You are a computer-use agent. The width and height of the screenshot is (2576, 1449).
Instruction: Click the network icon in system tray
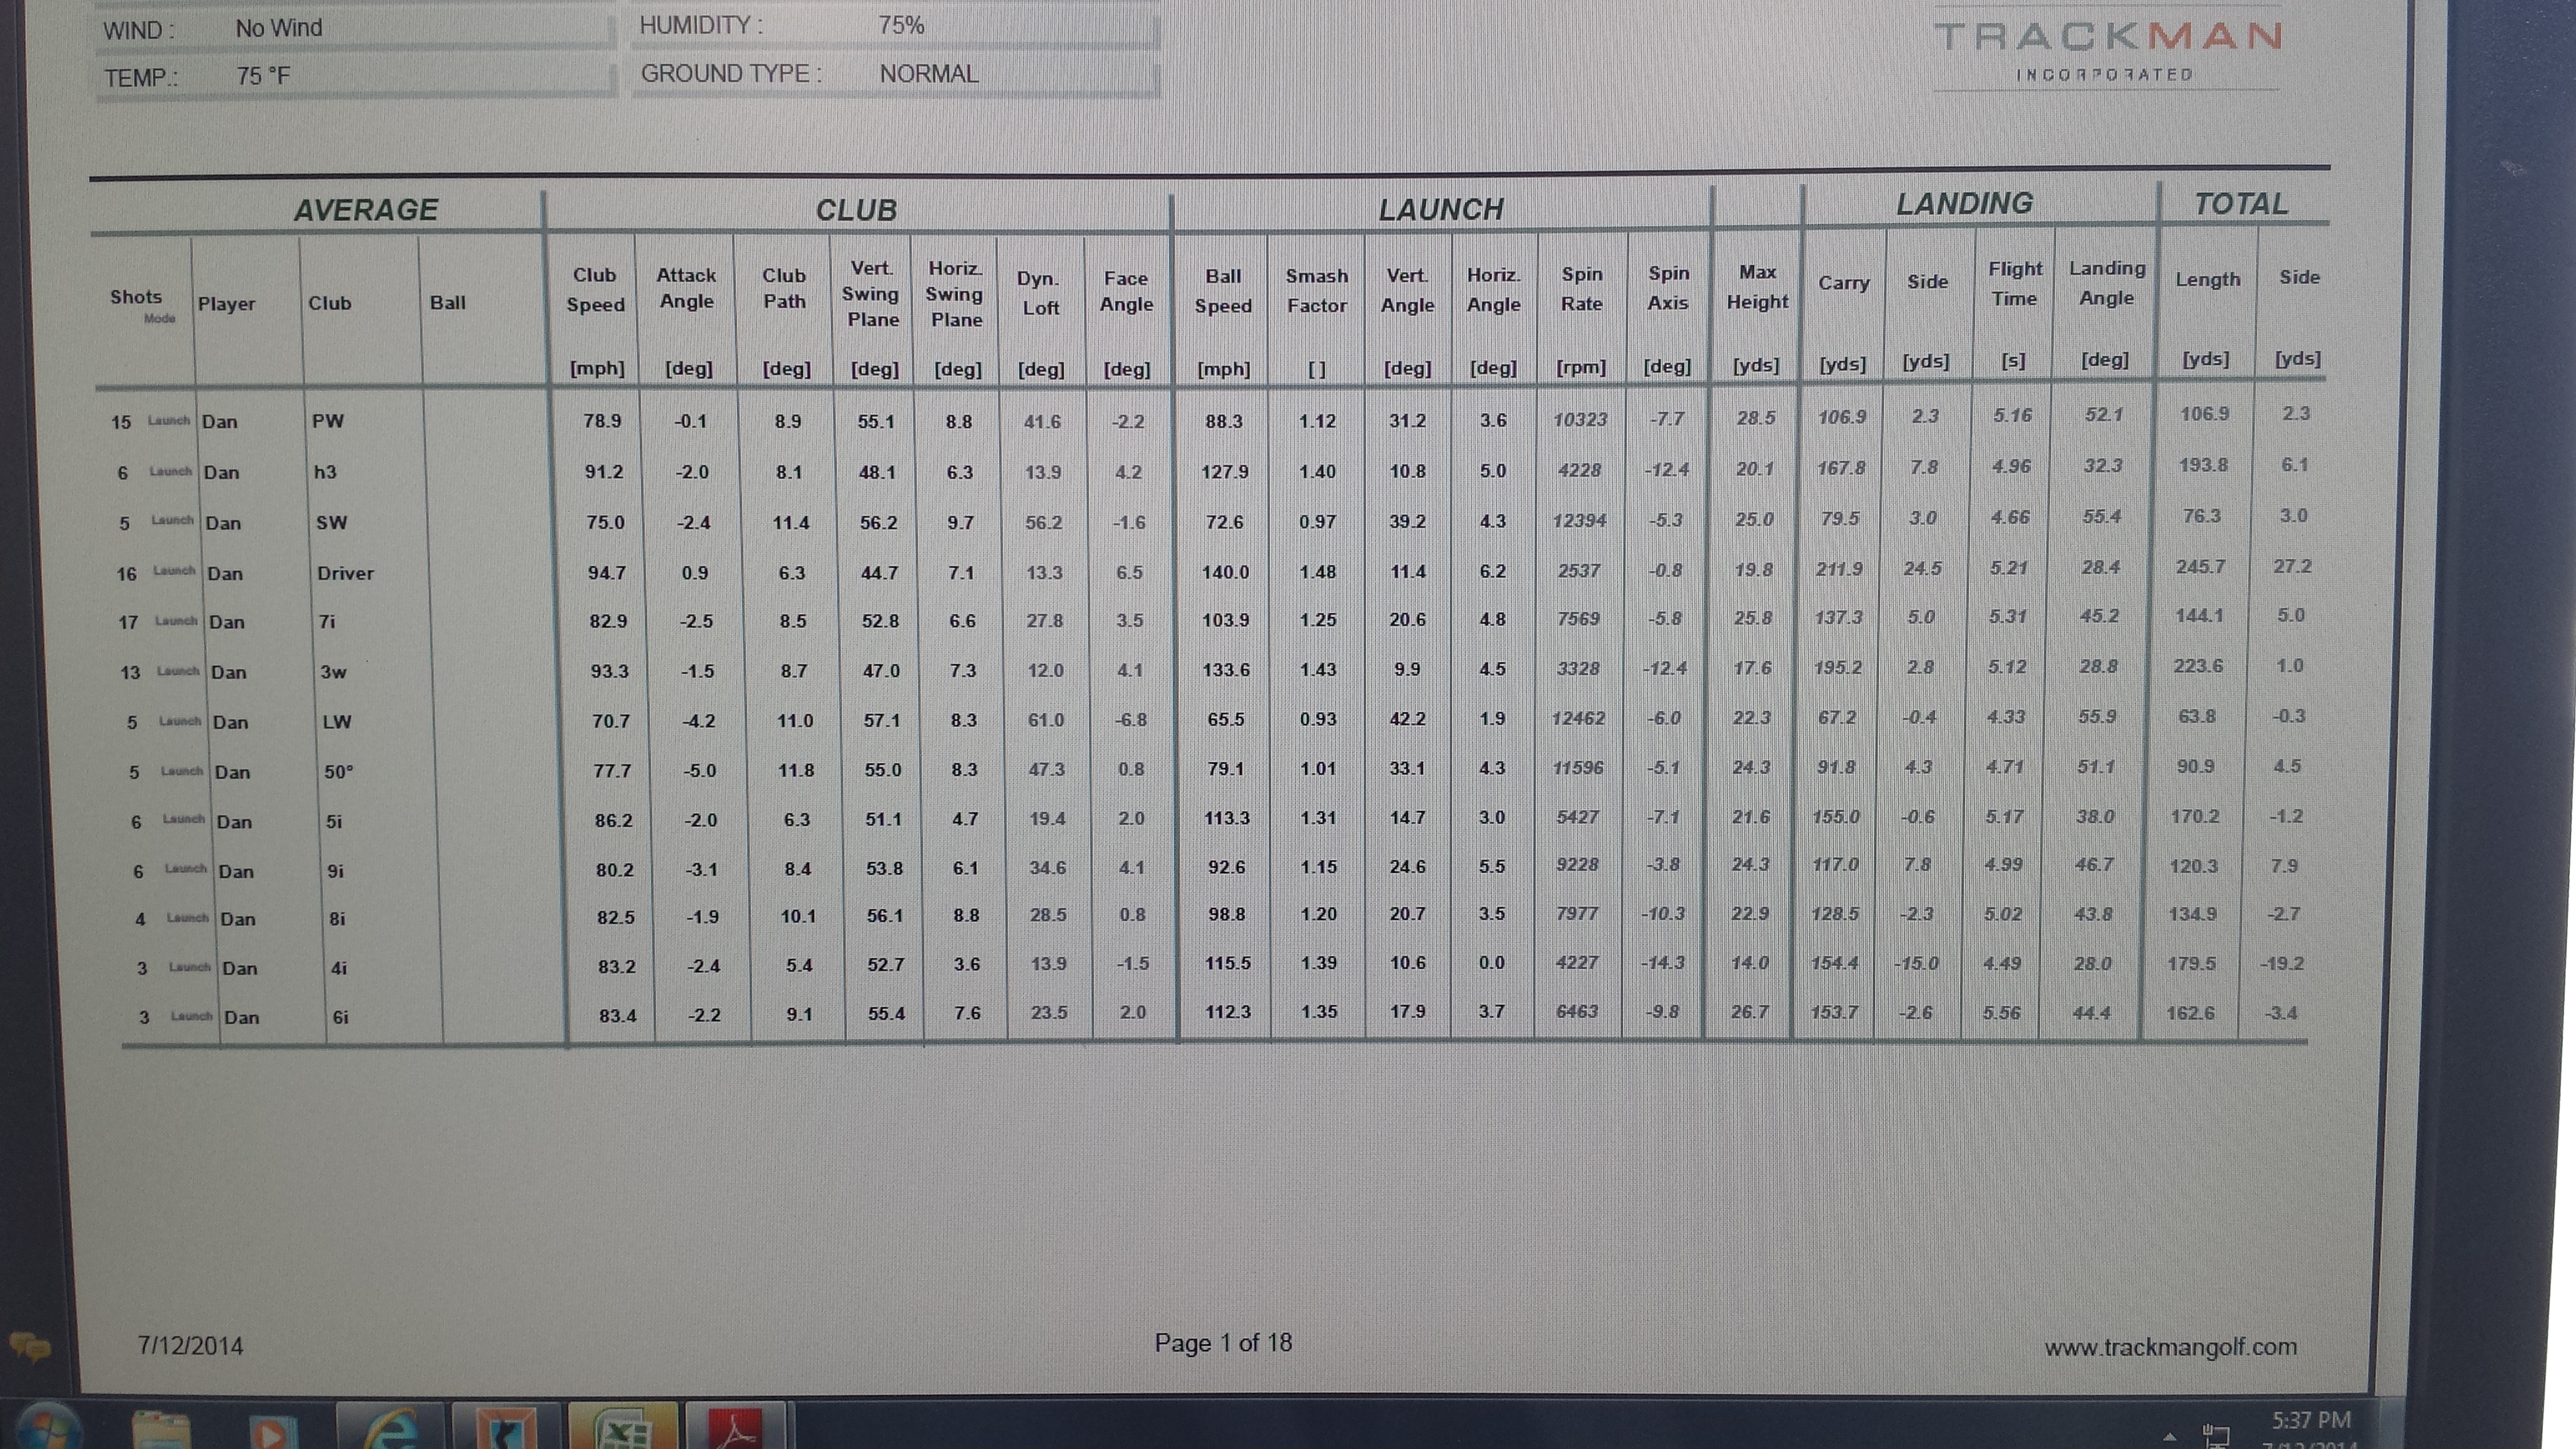point(2217,1436)
